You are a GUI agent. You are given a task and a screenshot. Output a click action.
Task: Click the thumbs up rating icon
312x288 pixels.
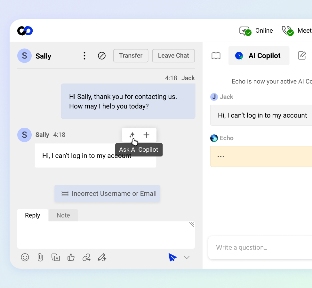pos(71,257)
